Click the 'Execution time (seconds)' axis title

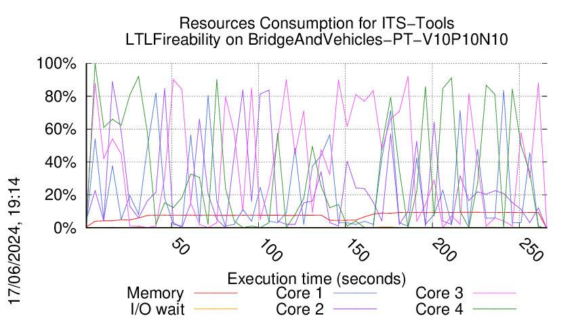[x=316, y=279]
